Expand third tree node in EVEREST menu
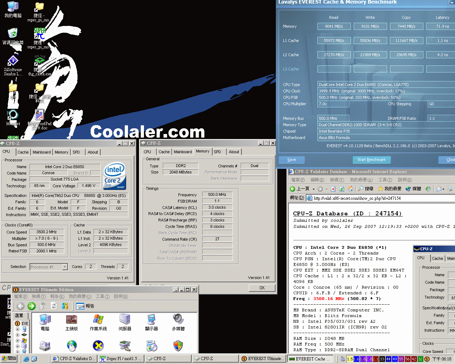Viewport: 455px width, 364px height. click(x=17, y=340)
